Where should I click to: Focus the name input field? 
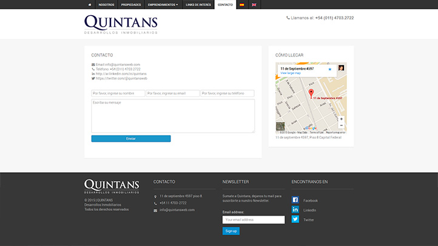[x=118, y=93]
